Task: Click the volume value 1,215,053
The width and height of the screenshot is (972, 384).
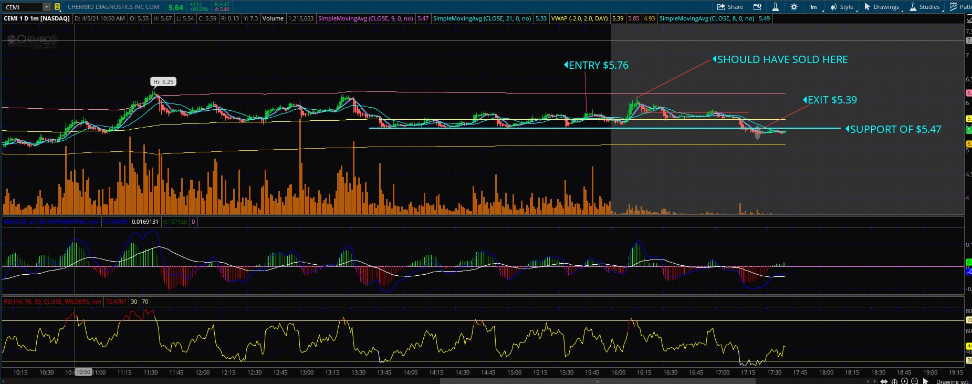Action: (x=301, y=18)
